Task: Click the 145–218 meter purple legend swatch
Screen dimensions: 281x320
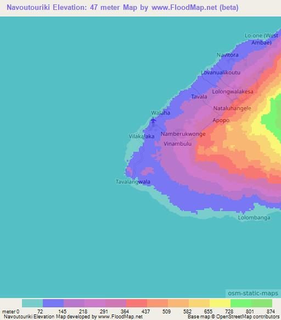Action: pos(74,304)
